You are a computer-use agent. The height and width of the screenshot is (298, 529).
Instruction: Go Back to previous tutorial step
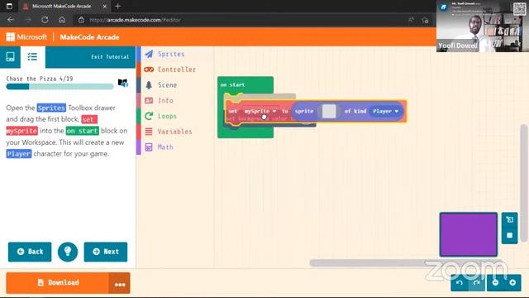pyautogui.click(x=30, y=252)
